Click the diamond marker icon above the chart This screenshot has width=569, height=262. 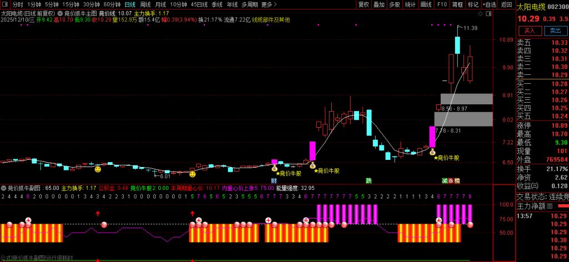pos(481,14)
